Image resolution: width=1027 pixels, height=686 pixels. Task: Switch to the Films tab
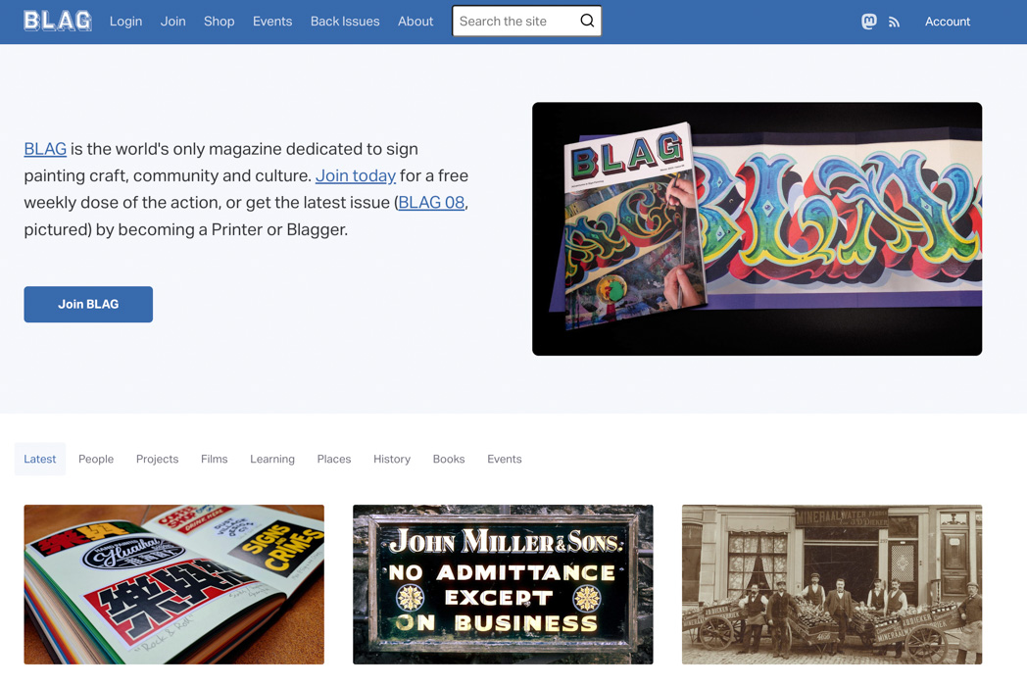click(x=215, y=459)
